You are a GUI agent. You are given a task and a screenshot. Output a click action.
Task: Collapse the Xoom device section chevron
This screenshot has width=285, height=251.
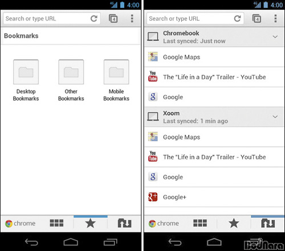tap(275, 117)
